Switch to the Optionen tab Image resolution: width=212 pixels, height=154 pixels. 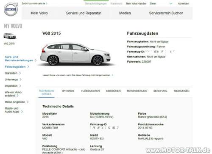pyautogui.click(x=68, y=91)
